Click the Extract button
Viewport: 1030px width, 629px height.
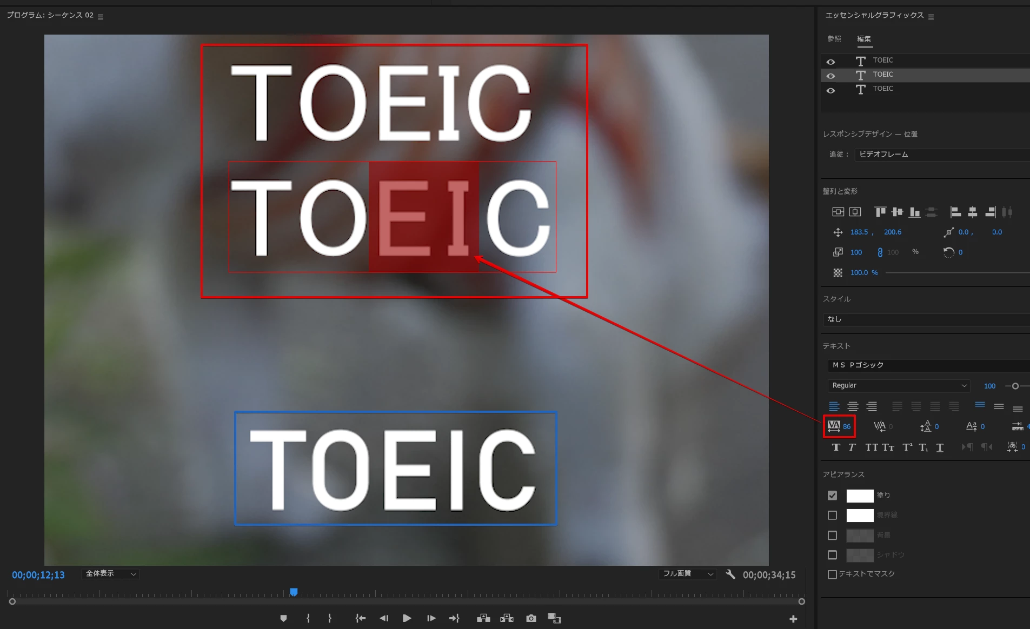[507, 618]
